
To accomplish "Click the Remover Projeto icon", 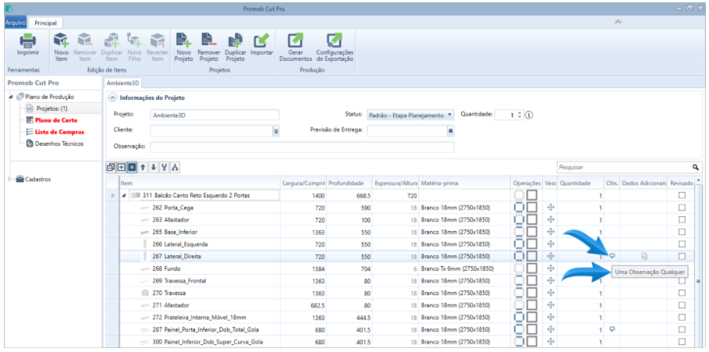I will [x=209, y=41].
